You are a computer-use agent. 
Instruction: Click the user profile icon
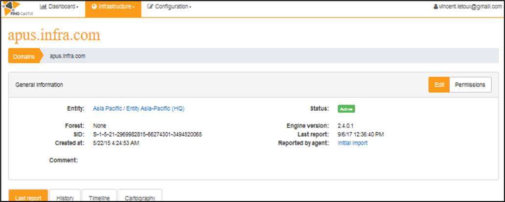[436, 6]
